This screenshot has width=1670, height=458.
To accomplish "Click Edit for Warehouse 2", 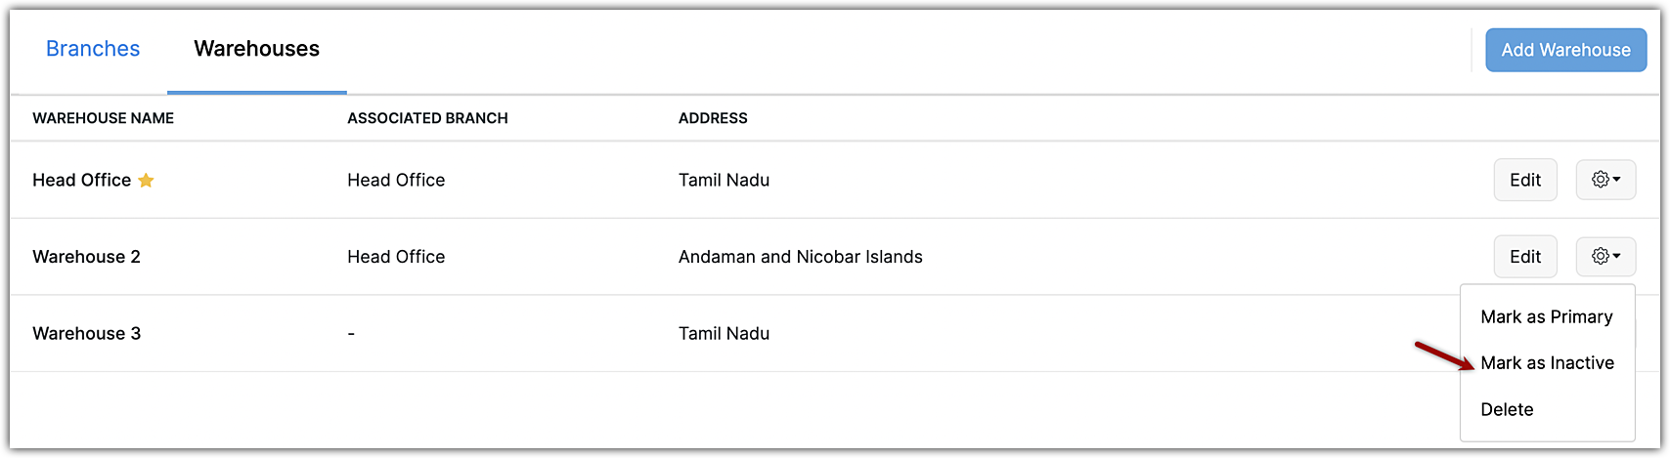I will coord(1524,257).
